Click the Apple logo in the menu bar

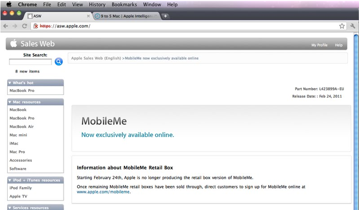9,4
